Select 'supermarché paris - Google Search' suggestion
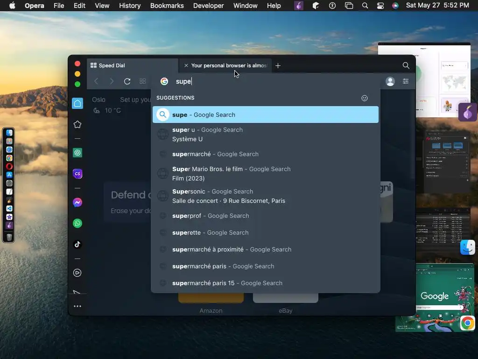Screen dimensions: 478x359 (266, 266)
